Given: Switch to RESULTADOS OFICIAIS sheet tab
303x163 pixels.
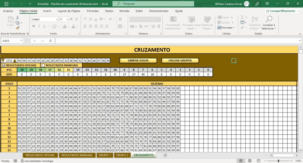Looking at the screenshot, I should [x=40, y=155].
